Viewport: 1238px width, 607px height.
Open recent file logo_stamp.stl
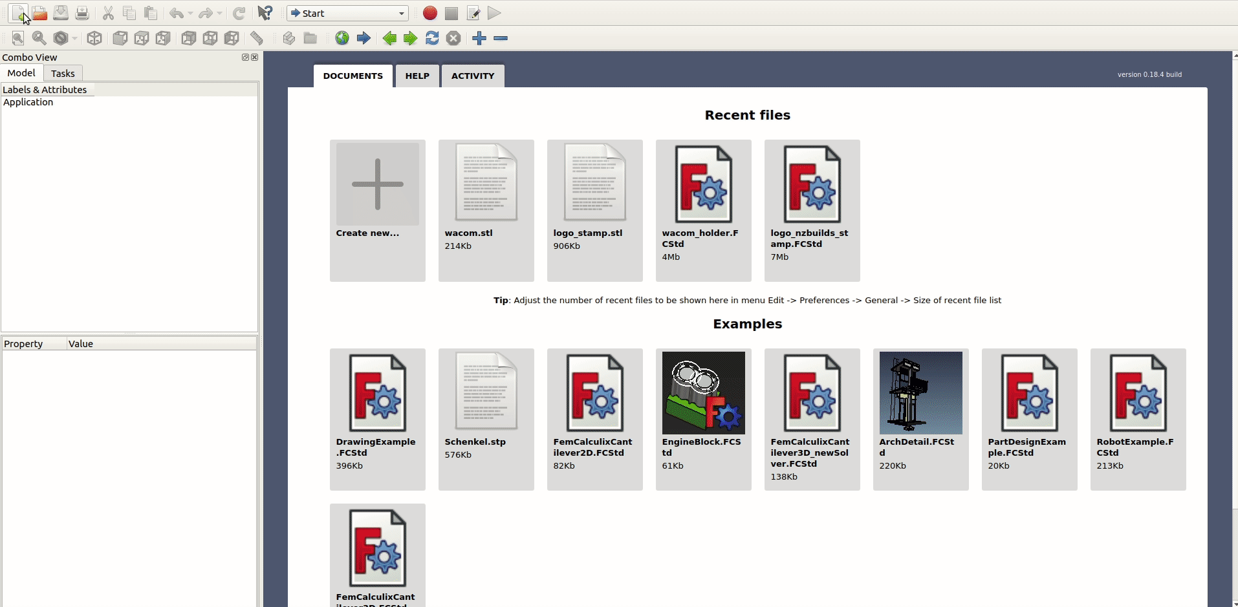coord(595,211)
